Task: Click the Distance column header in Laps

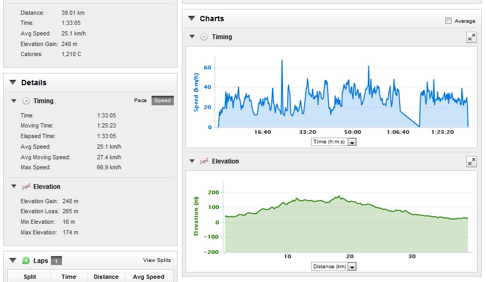Action: point(106,277)
